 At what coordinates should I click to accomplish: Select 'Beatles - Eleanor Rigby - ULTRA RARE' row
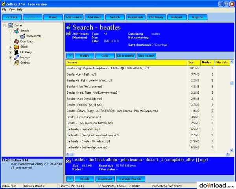[x=147, y=111]
